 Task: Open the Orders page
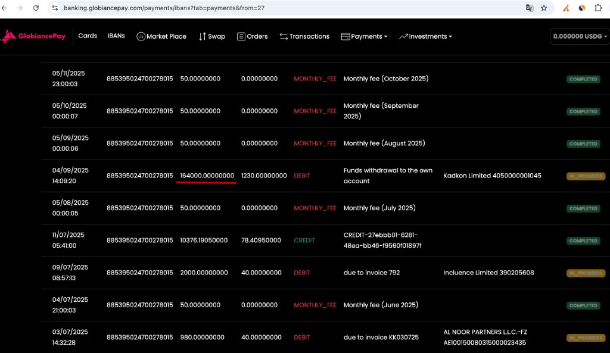(x=257, y=36)
